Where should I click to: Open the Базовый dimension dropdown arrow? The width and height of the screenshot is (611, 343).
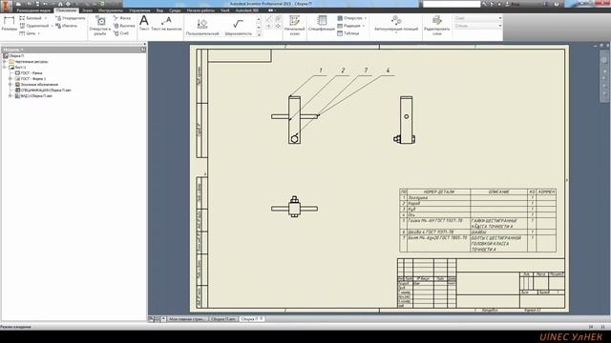[46, 18]
